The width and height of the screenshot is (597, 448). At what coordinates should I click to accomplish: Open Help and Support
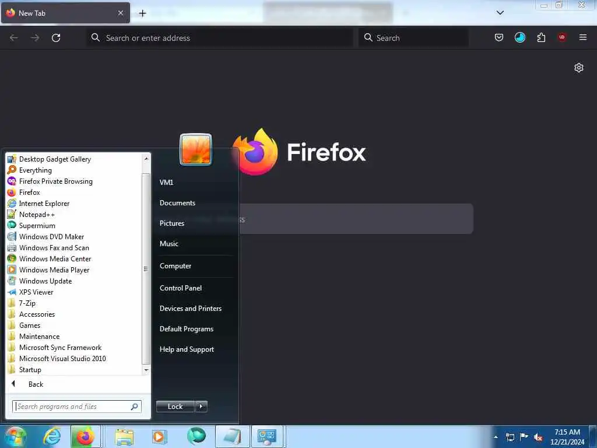click(187, 349)
